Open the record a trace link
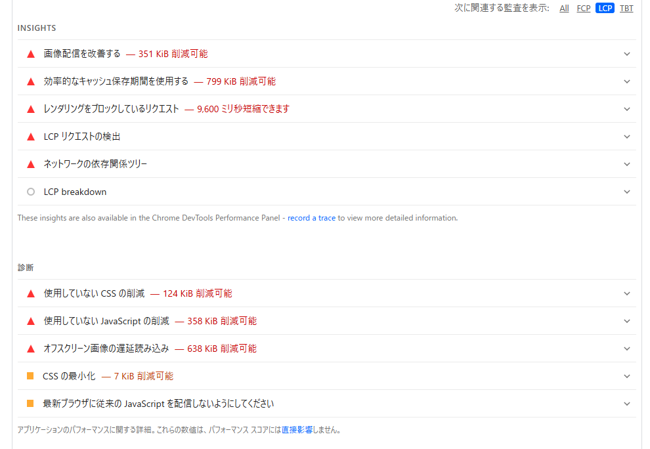Image resolution: width=650 pixels, height=449 pixels. (x=311, y=217)
